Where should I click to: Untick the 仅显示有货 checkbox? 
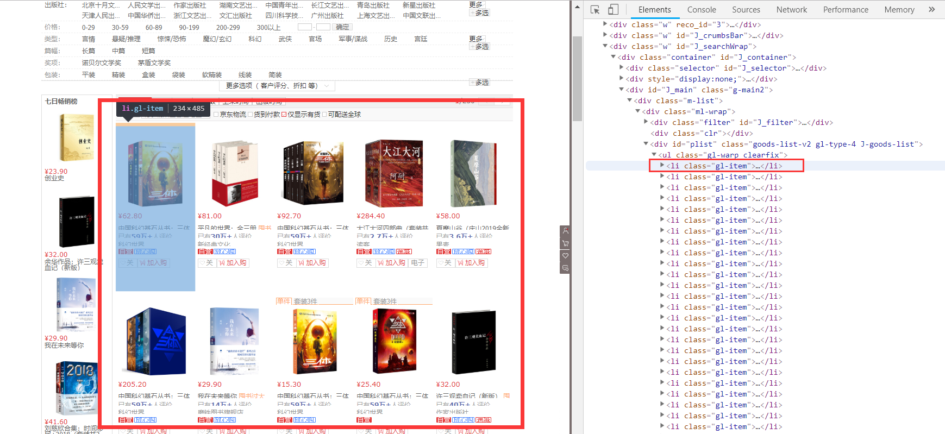pyautogui.click(x=284, y=115)
